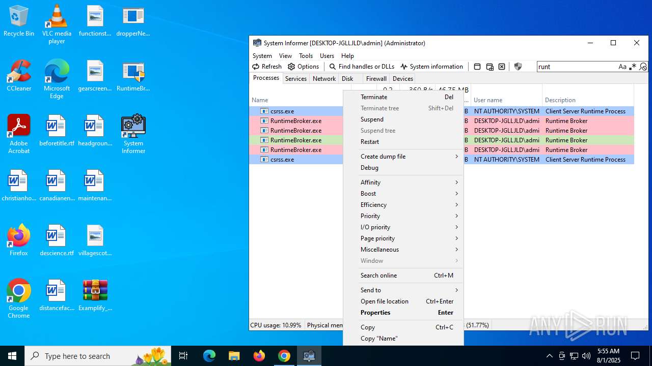Expand the Affinity submenu
This screenshot has width=652, height=366.
403,182
